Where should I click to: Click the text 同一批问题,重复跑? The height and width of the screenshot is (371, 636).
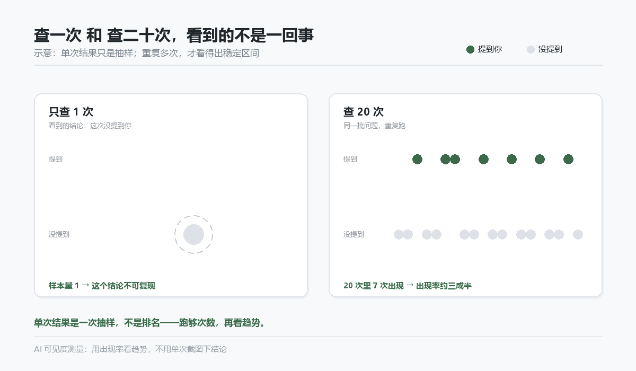click(374, 126)
